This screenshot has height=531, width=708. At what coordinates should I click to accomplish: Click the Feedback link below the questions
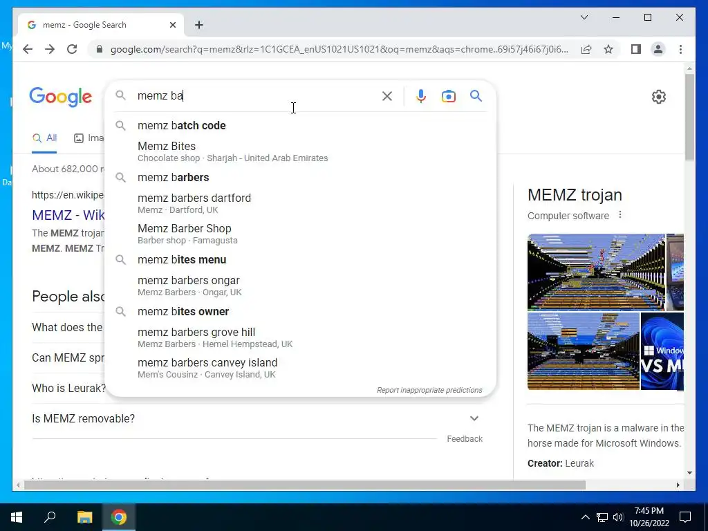(x=465, y=439)
